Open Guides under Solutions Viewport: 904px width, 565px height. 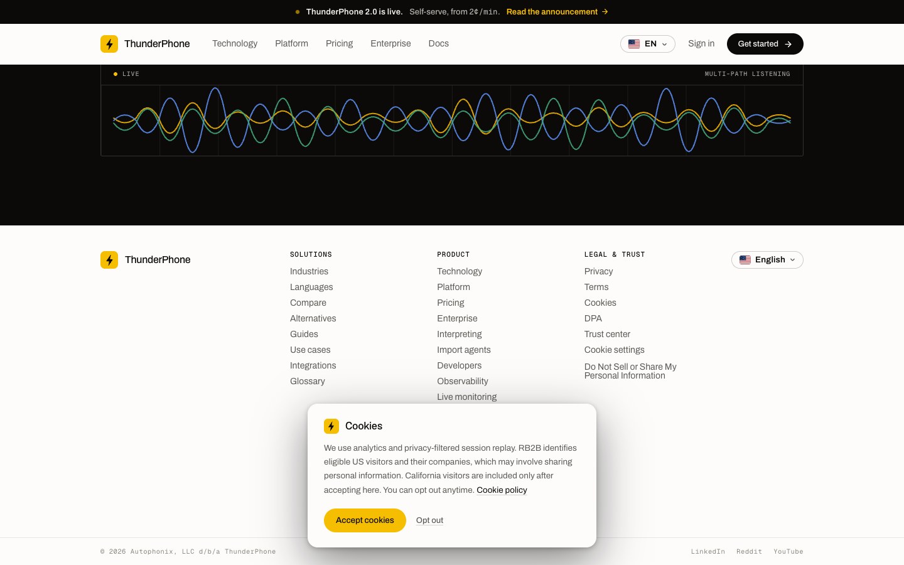click(304, 334)
